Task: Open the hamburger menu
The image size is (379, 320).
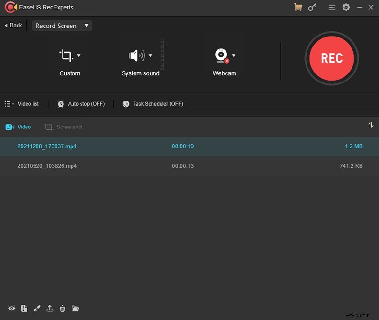Action: click(332, 7)
